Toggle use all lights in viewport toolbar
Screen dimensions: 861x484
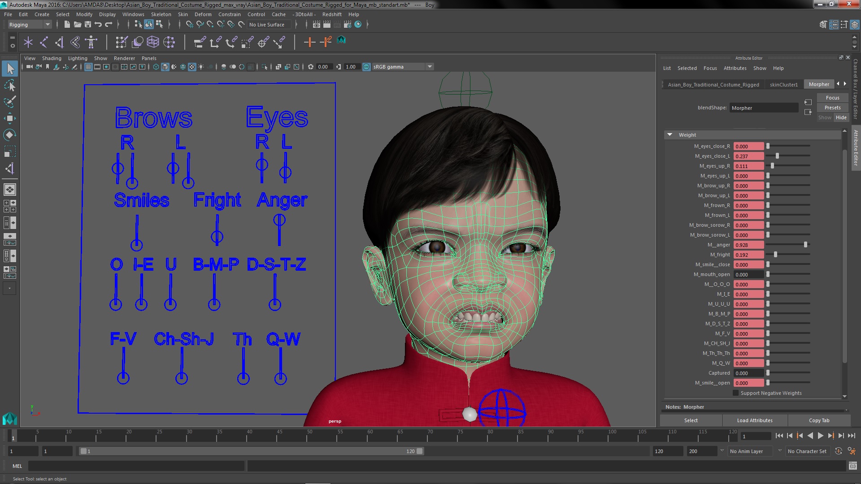201,67
